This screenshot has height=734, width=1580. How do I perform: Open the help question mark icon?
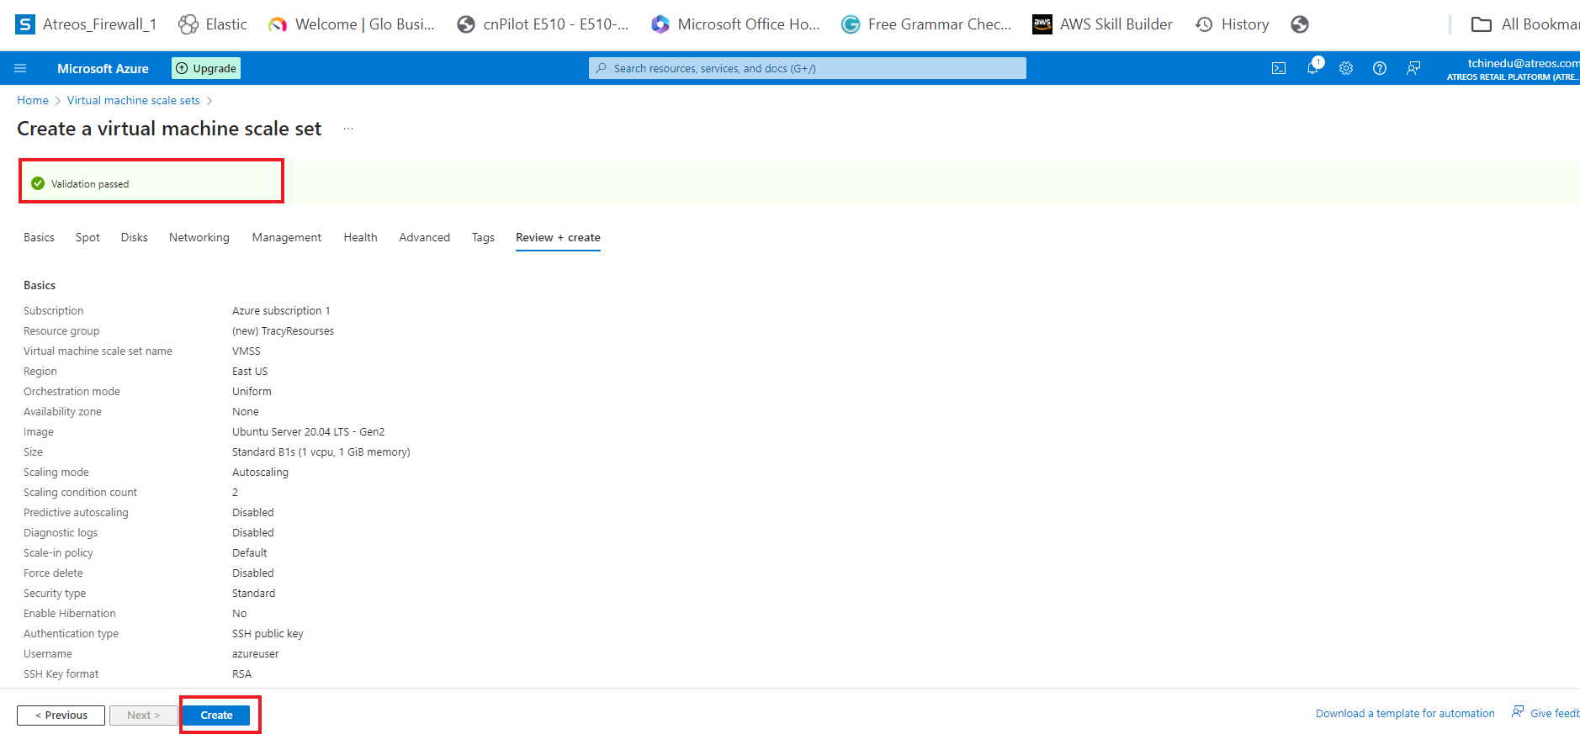point(1380,68)
